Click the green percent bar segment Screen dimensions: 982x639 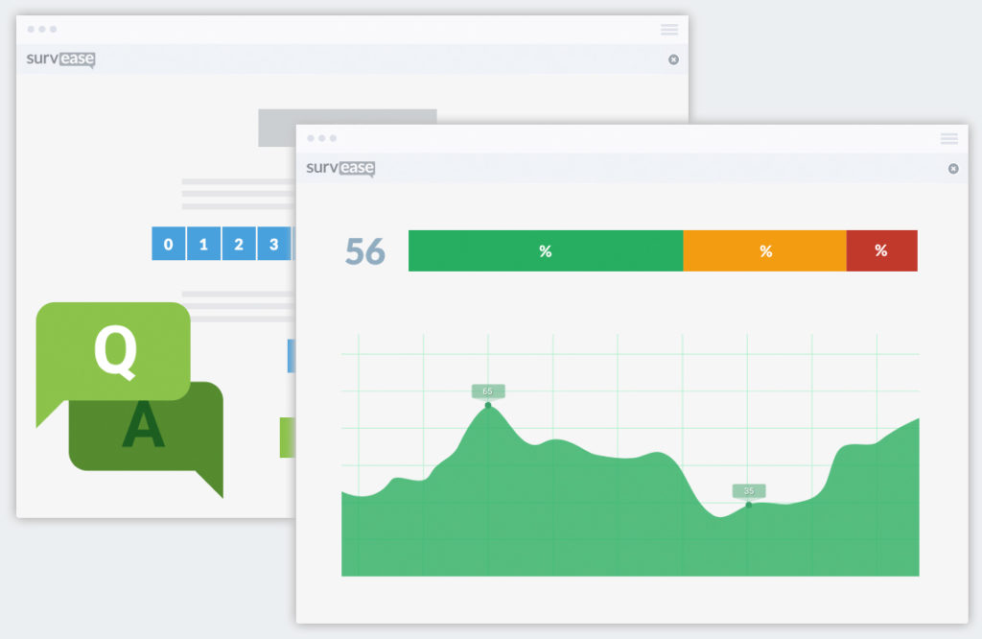(x=546, y=250)
